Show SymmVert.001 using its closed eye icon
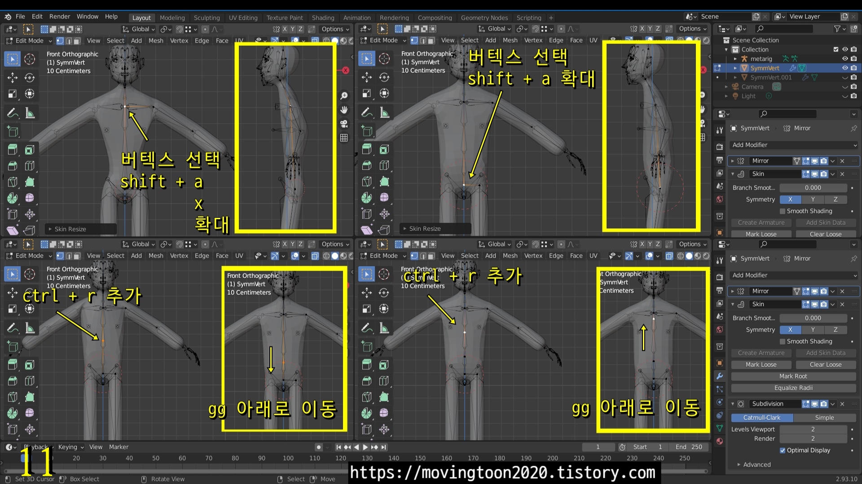This screenshot has height=484, width=862. pyautogui.click(x=845, y=78)
